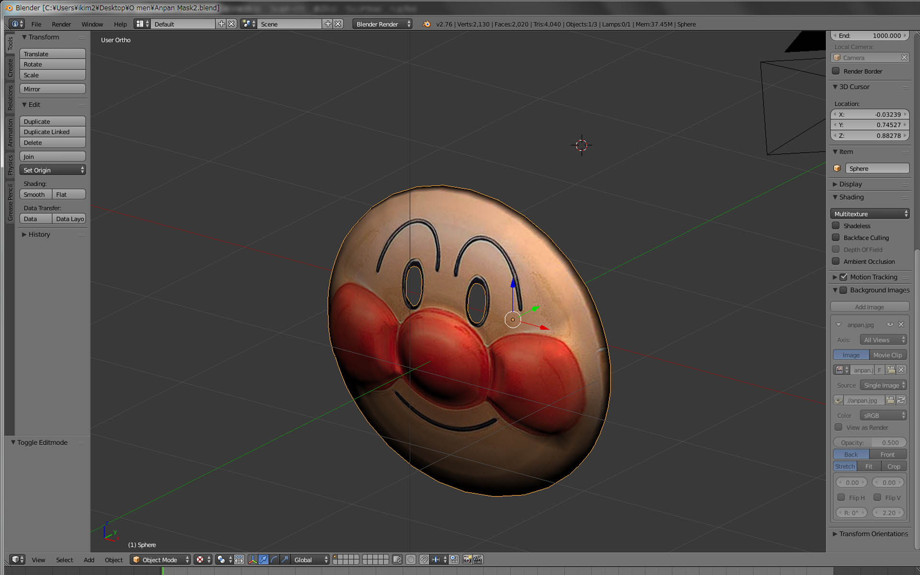This screenshot has height=575, width=920.
Task: Click the Blender logo in the info header
Action: [x=426, y=24]
